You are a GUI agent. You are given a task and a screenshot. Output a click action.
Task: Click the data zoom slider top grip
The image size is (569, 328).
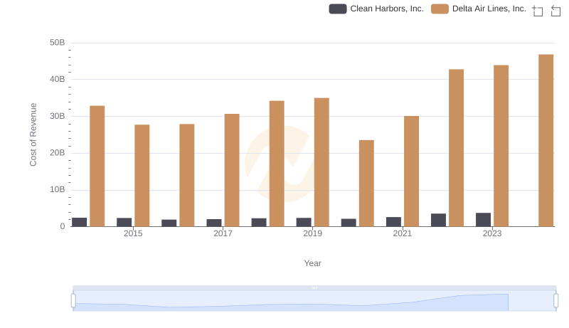(314, 287)
